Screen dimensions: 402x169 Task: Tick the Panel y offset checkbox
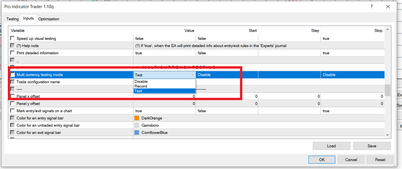(x=12, y=104)
